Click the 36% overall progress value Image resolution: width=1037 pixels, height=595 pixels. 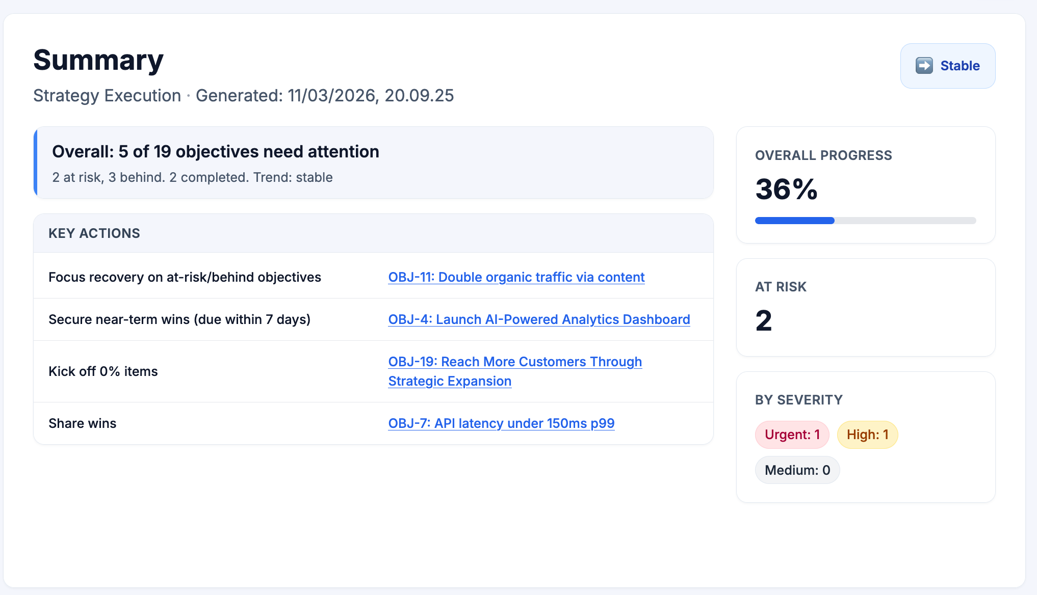[786, 190]
